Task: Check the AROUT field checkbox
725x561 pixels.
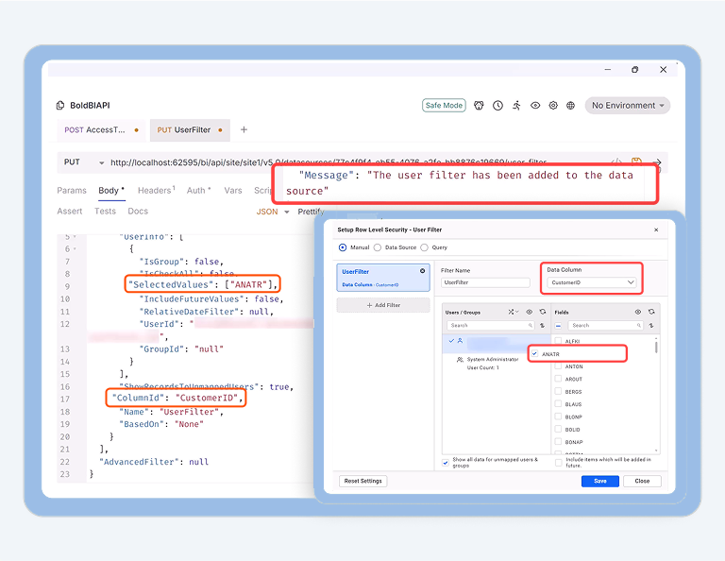Action: pos(558,379)
